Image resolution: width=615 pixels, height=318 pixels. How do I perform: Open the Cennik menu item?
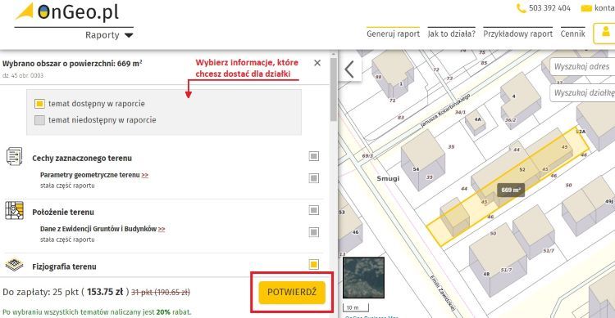coord(572,34)
